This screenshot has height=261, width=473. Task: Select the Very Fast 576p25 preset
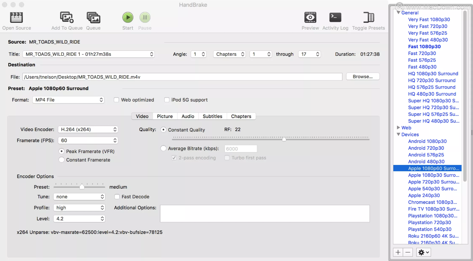pyautogui.click(x=428, y=33)
